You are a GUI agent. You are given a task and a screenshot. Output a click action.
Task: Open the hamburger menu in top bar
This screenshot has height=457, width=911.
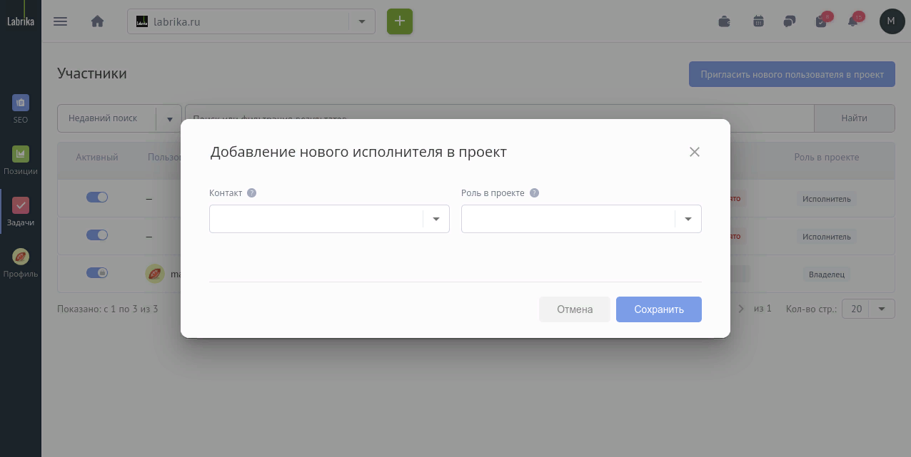tap(61, 21)
